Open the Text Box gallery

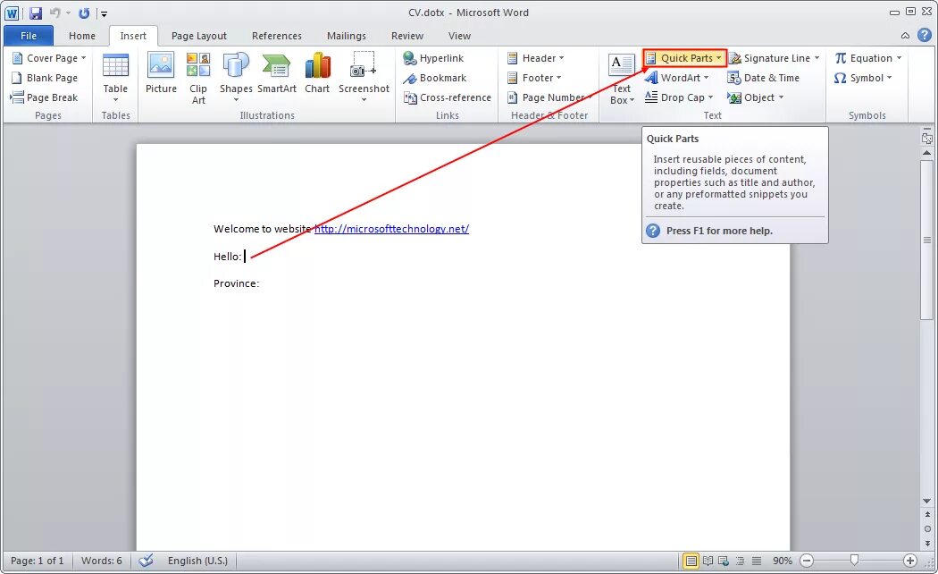(x=622, y=78)
